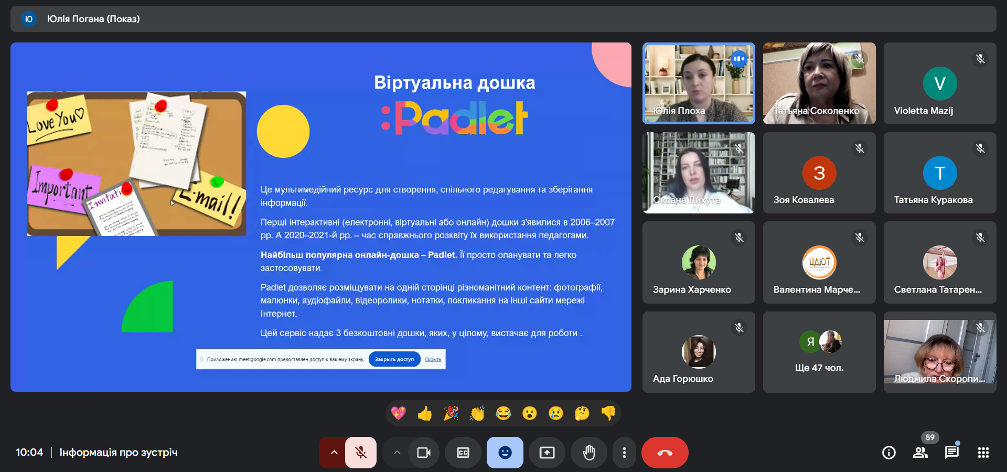The height and width of the screenshot is (472, 1007).
Task: Select Ада Горюшко tile
Action: click(699, 352)
